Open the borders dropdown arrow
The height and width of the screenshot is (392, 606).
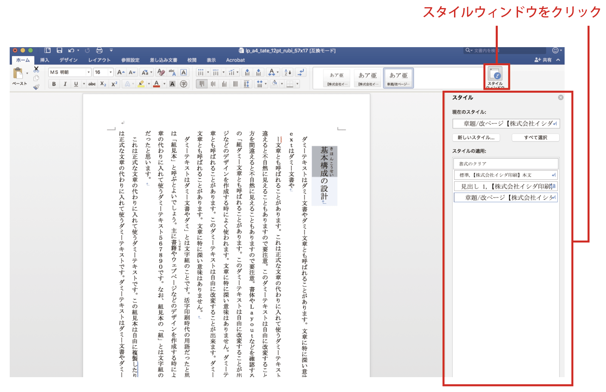point(297,84)
